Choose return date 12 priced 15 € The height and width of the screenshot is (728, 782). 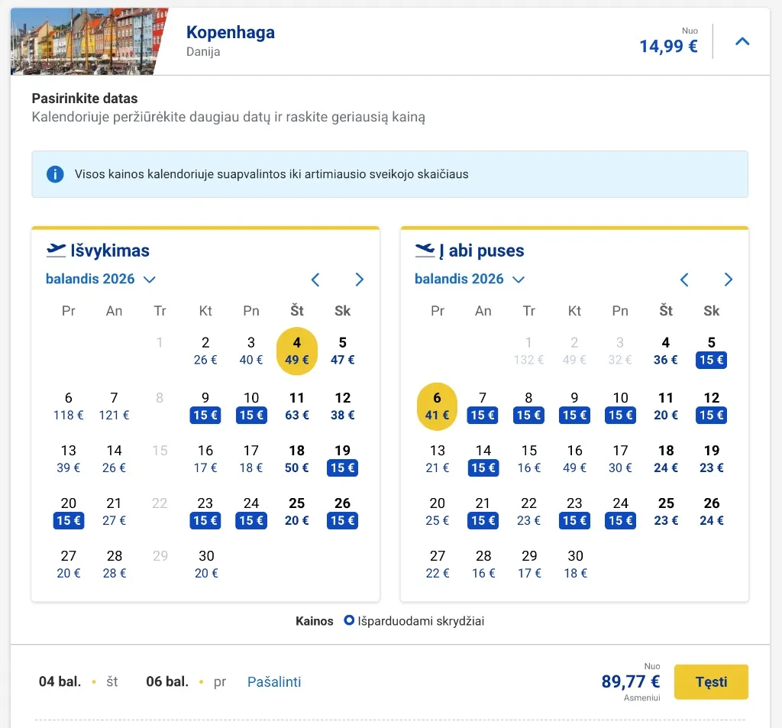[712, 406]
